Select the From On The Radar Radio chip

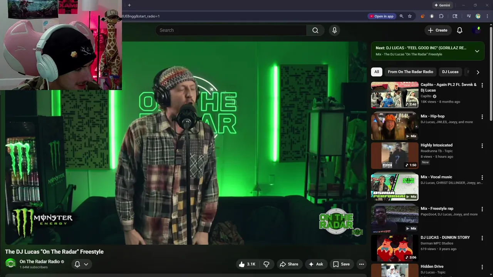coord(410,72)
